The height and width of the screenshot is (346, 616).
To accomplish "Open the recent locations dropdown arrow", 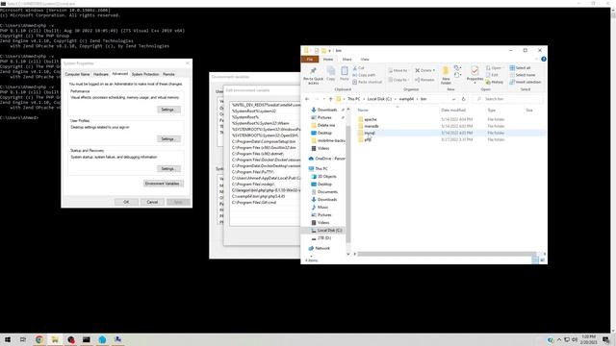I will click(x=323, y=99).
